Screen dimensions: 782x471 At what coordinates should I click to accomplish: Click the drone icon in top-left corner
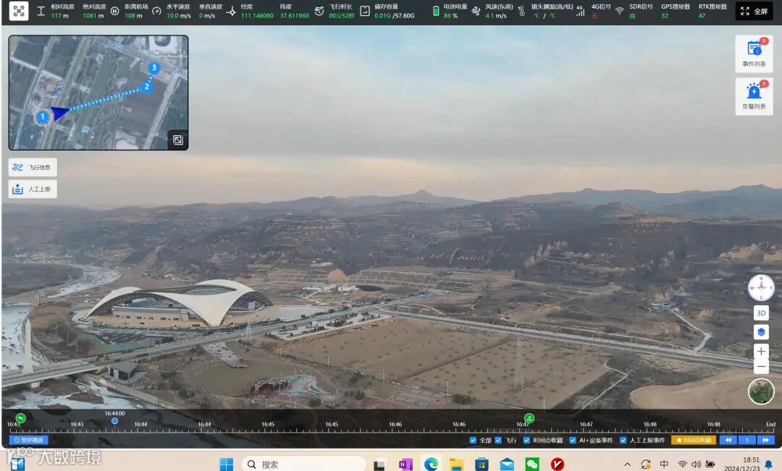[19, 10]
